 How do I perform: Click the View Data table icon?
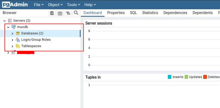pos(60,13)
